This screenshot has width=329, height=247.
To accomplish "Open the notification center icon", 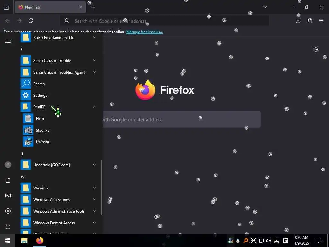I will 318,241.
